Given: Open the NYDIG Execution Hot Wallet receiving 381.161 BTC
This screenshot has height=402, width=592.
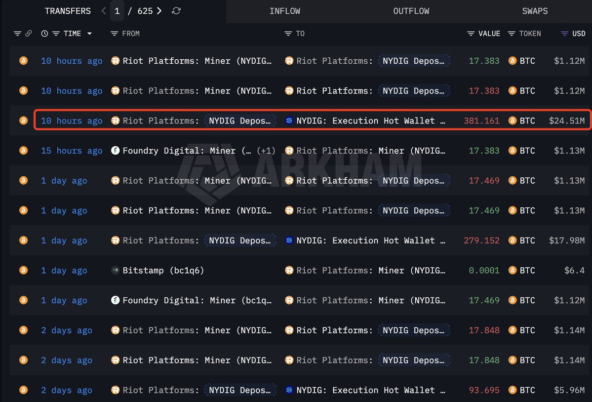Looking at the screenshot, I should tap(371, 121).
